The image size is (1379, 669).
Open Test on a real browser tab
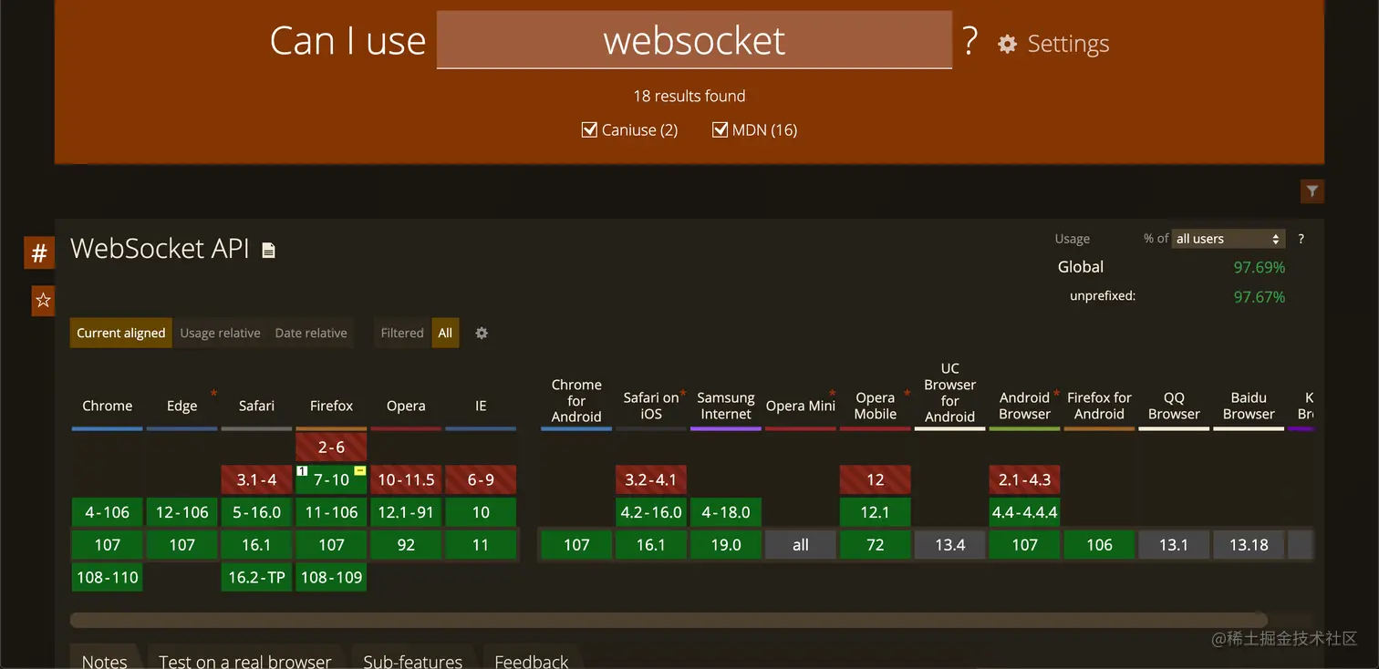244,658
